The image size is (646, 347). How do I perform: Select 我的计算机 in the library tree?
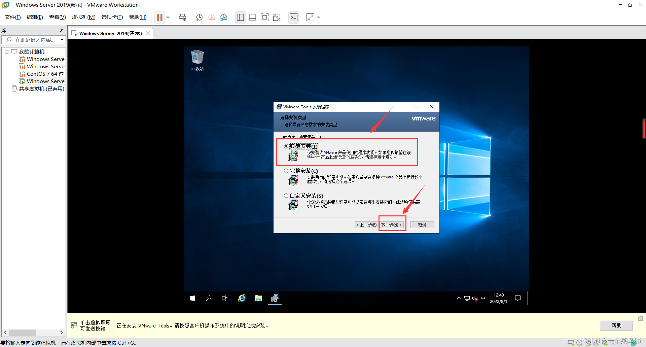32,52
